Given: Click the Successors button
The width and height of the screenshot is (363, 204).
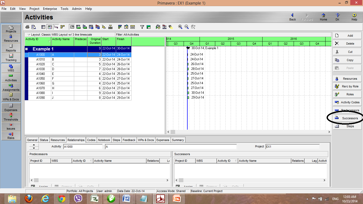Looking at the screenshot, I should click(347, 118).
